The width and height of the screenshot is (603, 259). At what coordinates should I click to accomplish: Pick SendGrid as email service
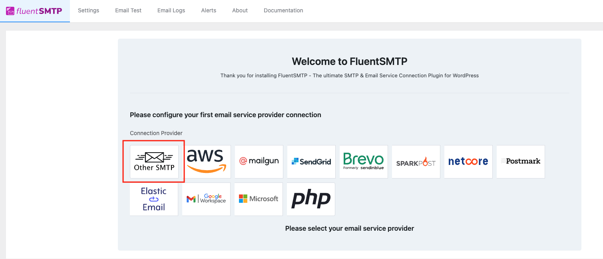(x=311, y=161)
